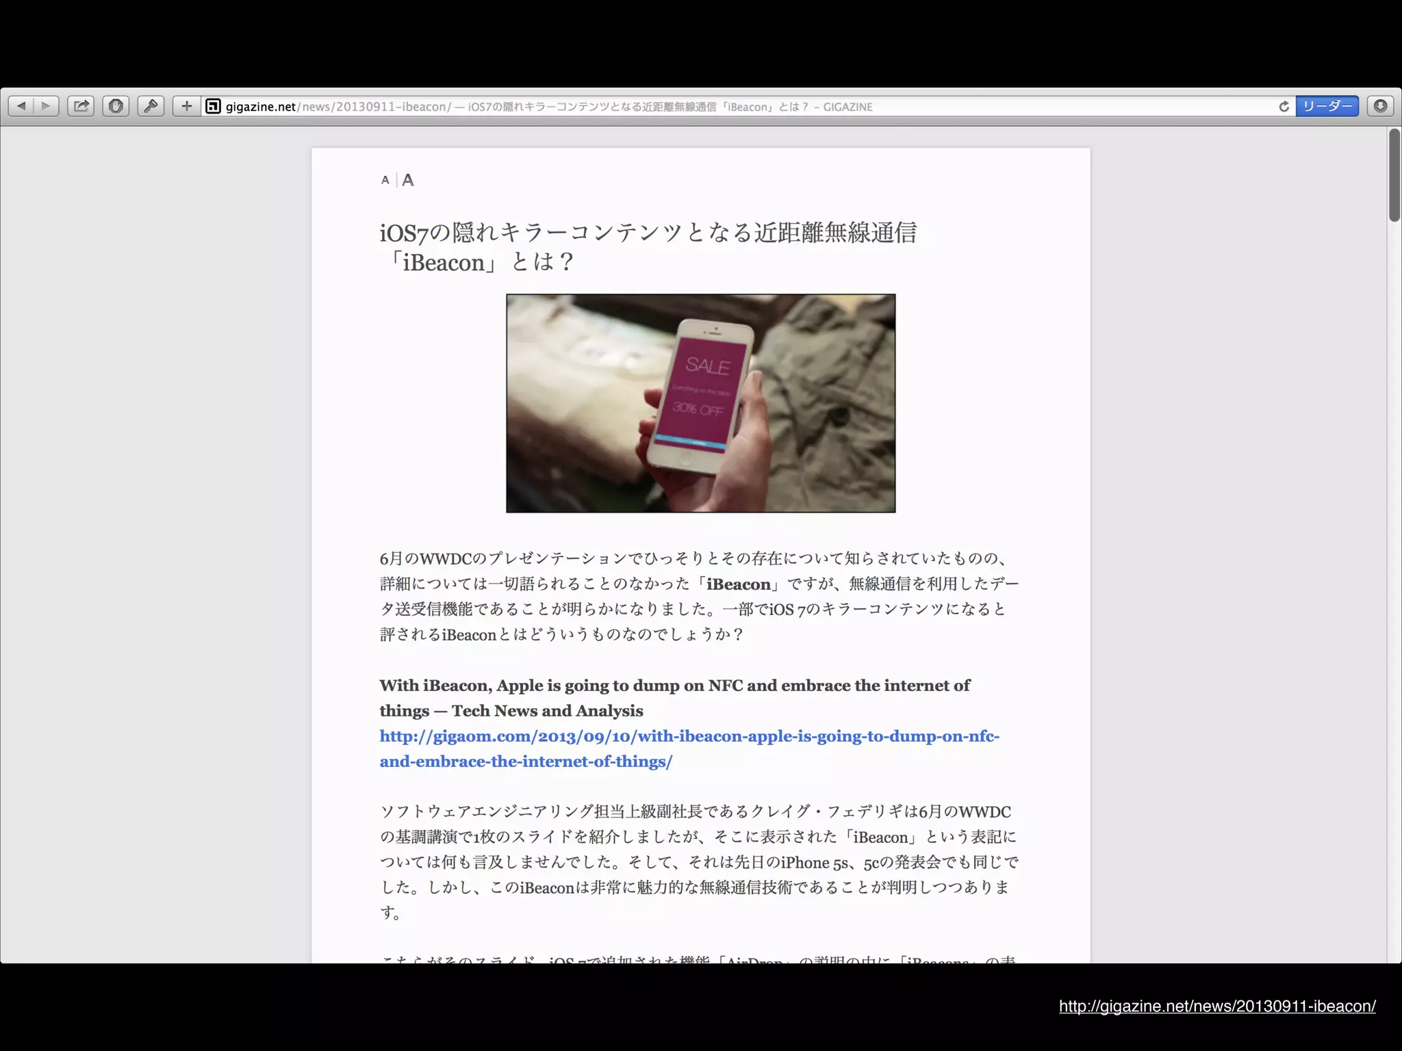This screenshot has height=1051, width=1402.
Task: Click the Gigazine favicon in address bar
Action: (214, 106)
